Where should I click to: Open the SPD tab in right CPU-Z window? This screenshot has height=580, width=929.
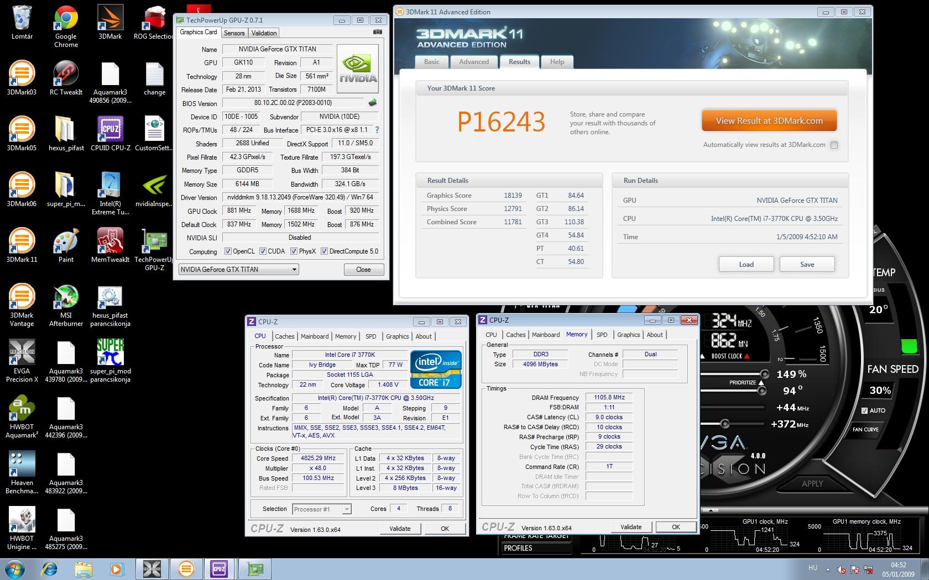[602, 335]
